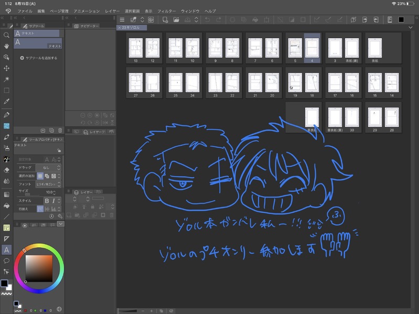Toggle Bold text style
Image resolution: width=419 pixels, height=314 pixels.
tap(47, 201)
